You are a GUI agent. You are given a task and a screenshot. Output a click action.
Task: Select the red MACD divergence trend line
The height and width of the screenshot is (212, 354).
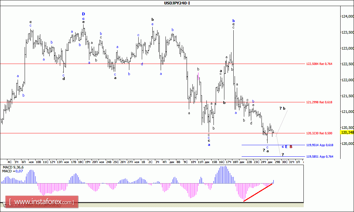[258, 192]
